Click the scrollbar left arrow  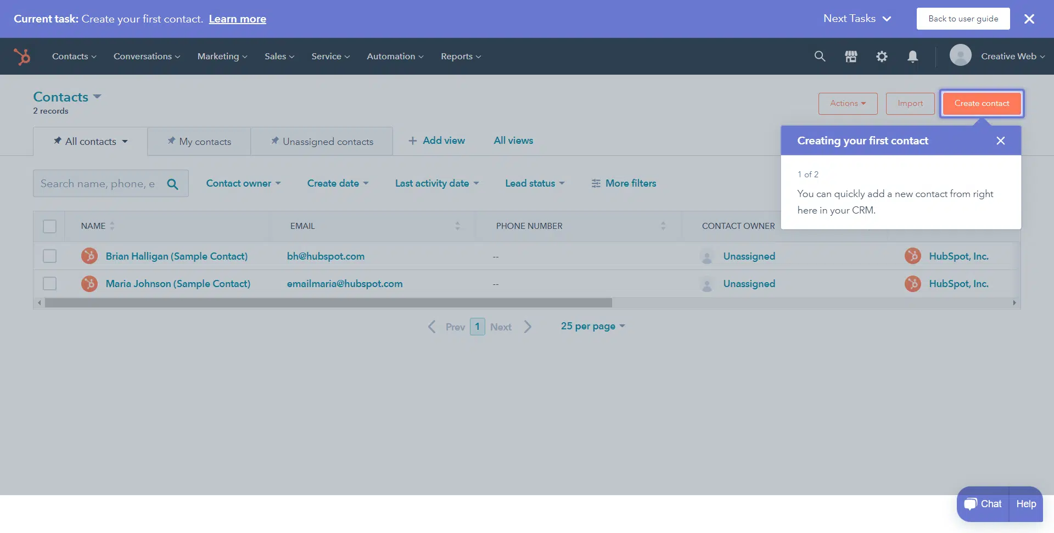point(39,303)
